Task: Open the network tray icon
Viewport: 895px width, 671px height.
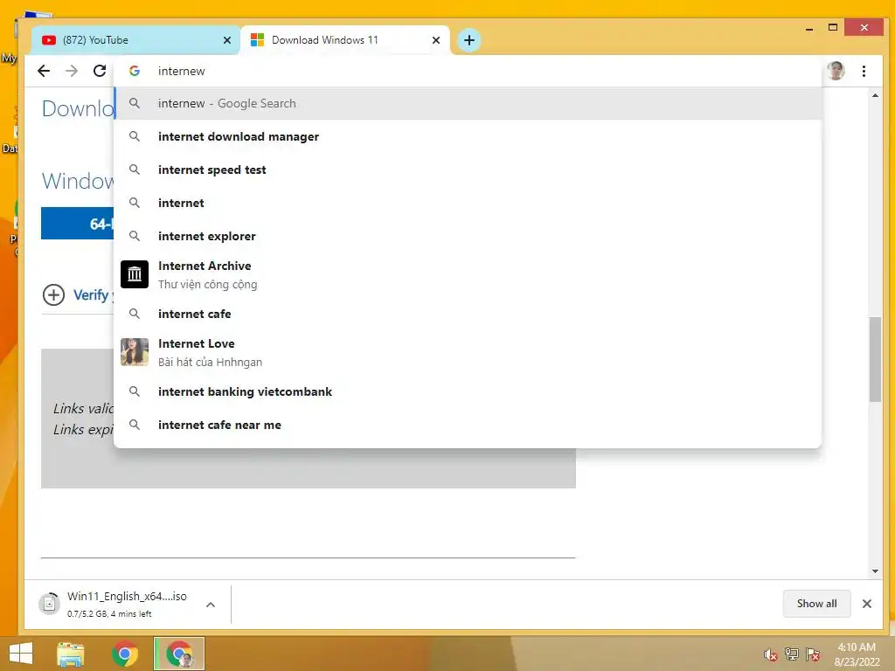Action: 792,654
